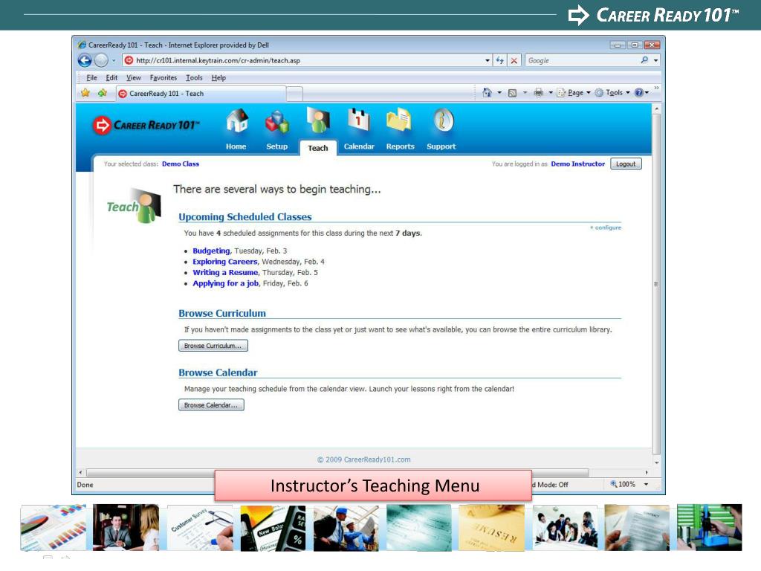Click the Upcoming Scheduled Classes heading

(245, 216)
